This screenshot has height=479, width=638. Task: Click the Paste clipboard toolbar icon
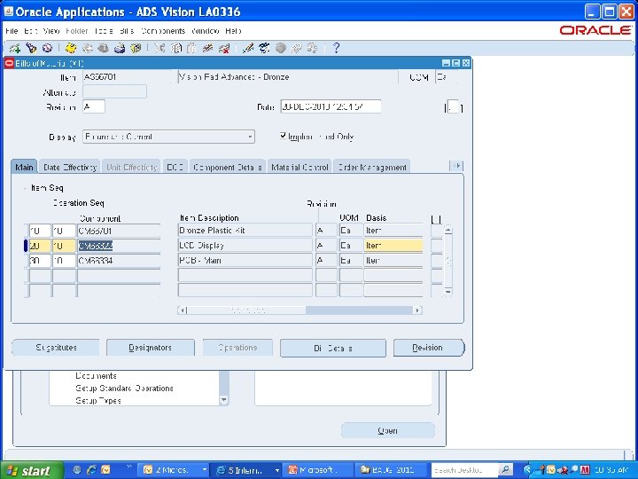pyautogui.click(x=191, y=49)
